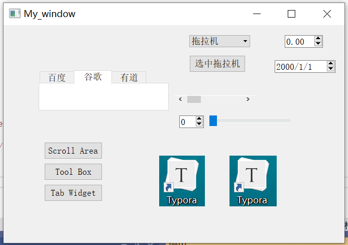This screenshot has height=245, width=348.
Task: Click the 选中拖拉机 button
Action: point(217,64)
